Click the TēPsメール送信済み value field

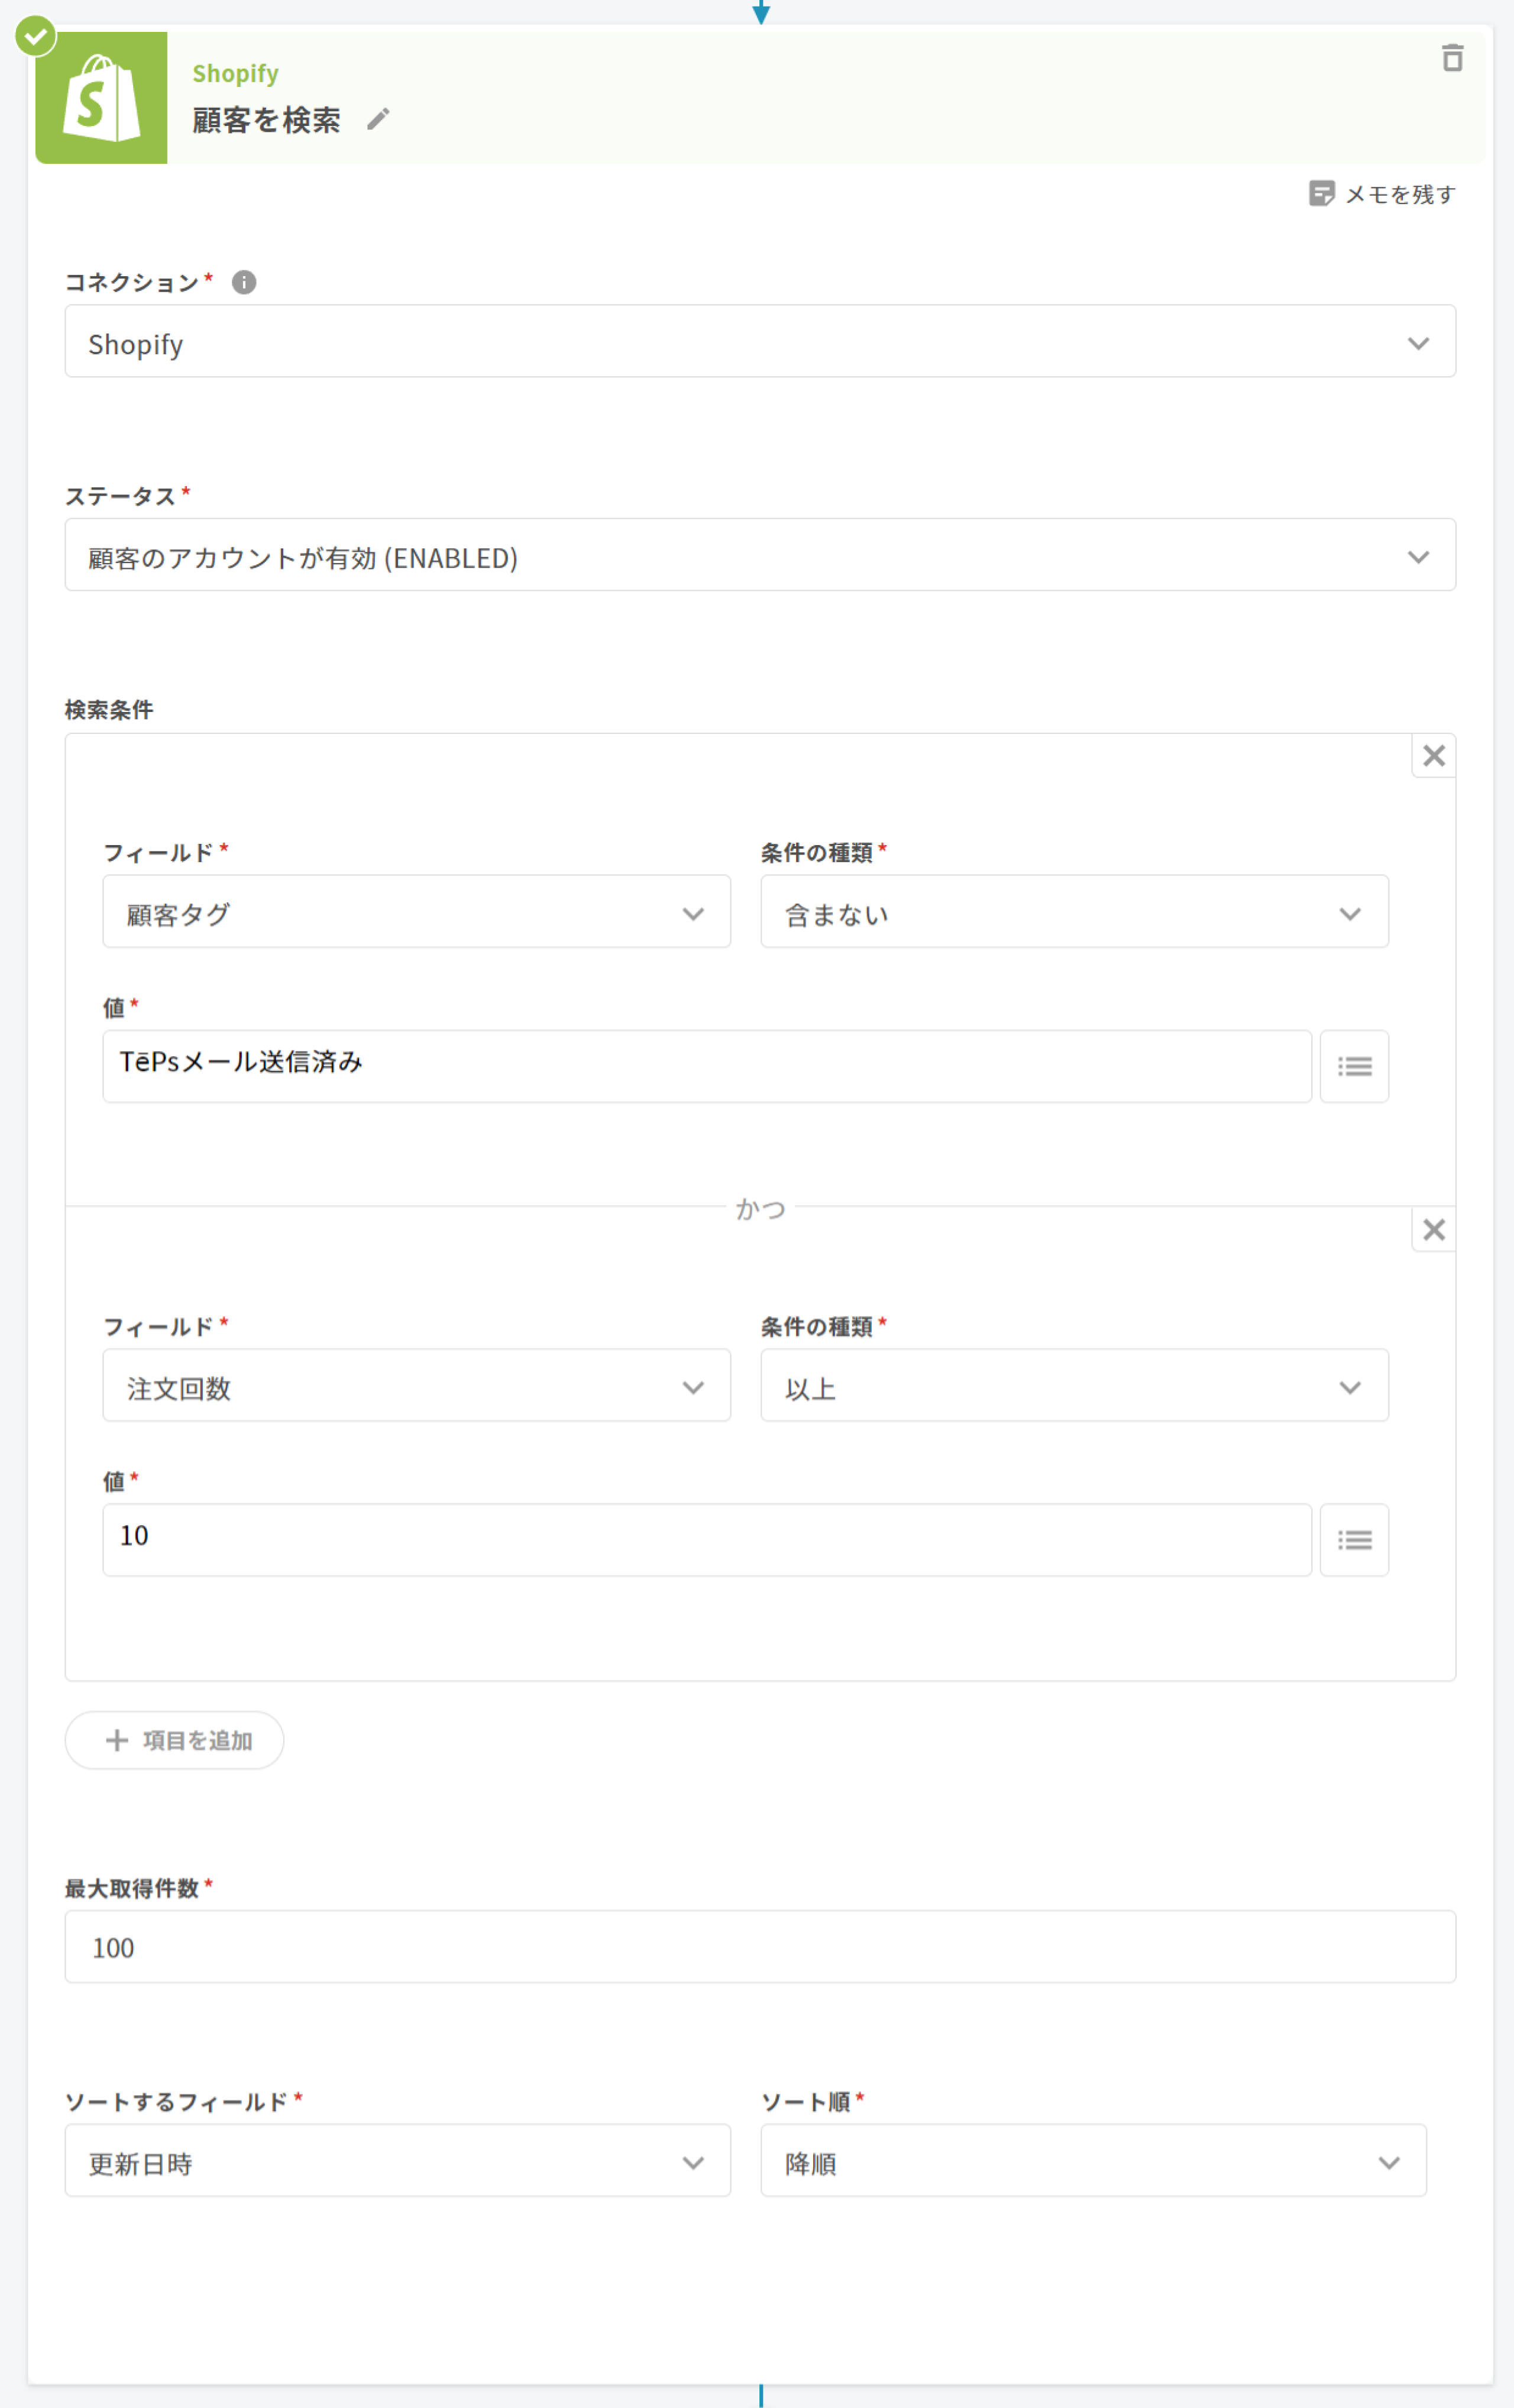[706, 1067]
